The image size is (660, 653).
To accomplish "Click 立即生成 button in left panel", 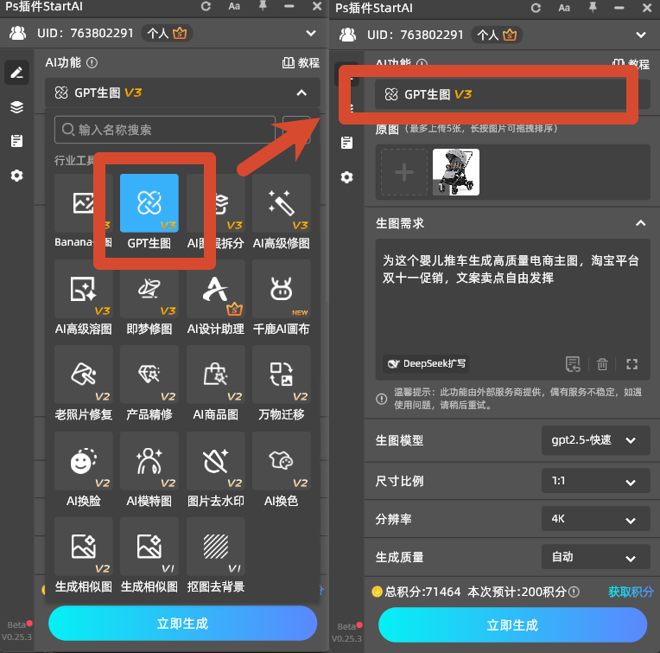I will 182,623.
